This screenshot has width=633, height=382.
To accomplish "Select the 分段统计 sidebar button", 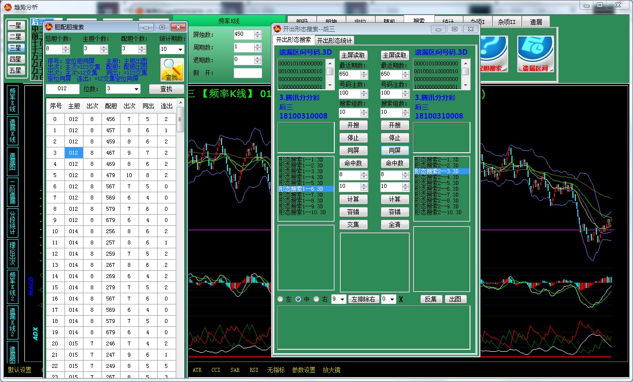I will [13, 222].
